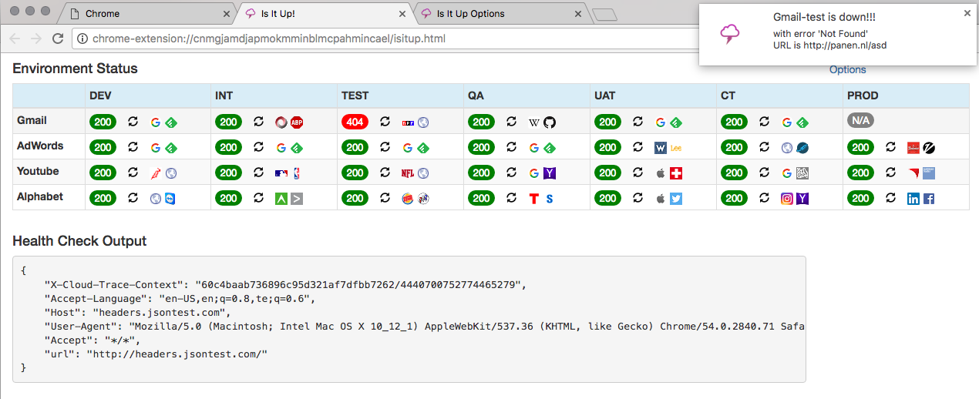Viewport: 979px width, 399px height.
Task: Open the Instagram icon in Alphabet CT
Action: [788, 199]
